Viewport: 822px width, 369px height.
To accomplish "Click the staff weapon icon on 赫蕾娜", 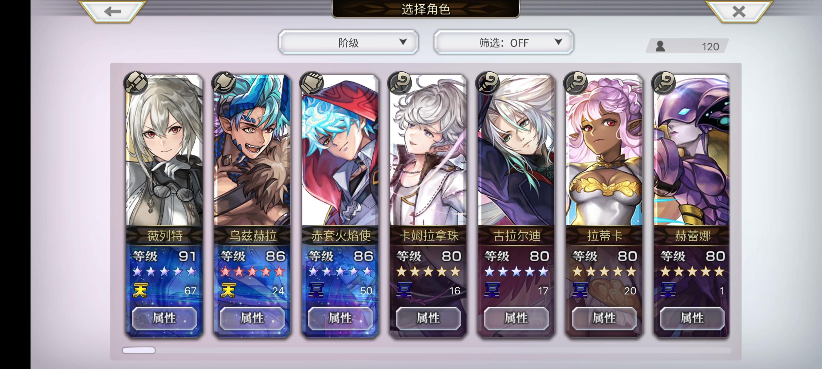I will coord(664,83).
